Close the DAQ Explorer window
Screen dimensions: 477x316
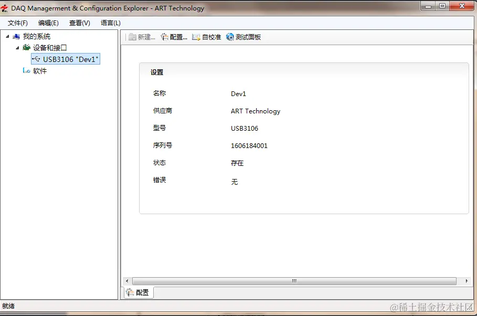tap(462, 6)
